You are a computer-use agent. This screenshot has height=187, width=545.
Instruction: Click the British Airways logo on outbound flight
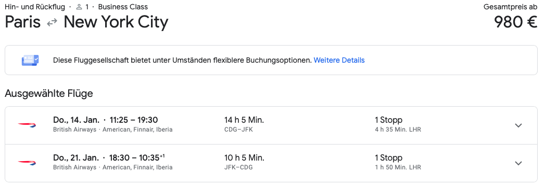27,125
